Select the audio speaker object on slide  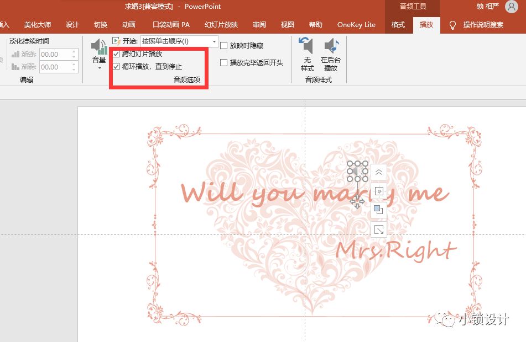tap(357, 172)
